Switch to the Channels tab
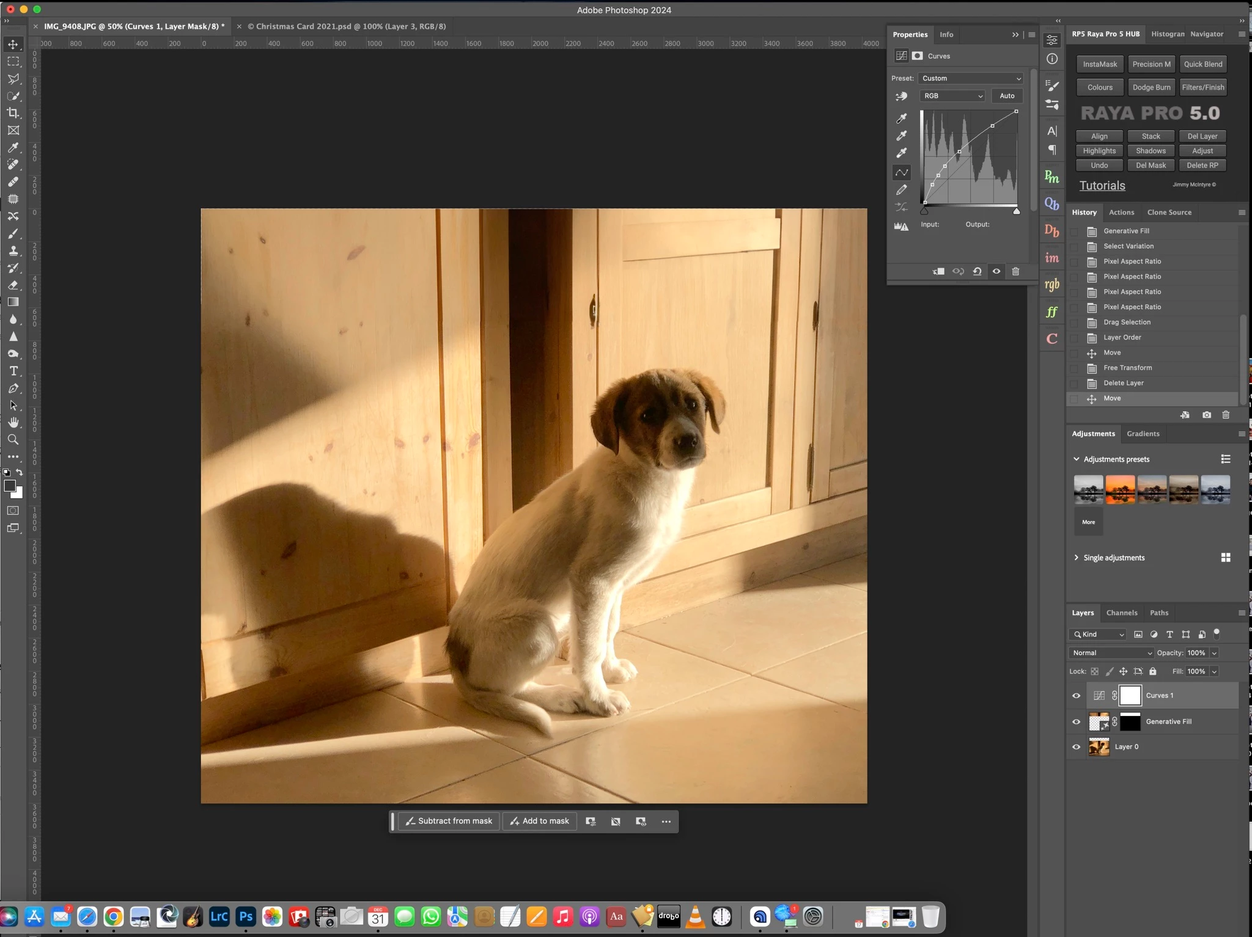1252x937 pixels. 1121,613
